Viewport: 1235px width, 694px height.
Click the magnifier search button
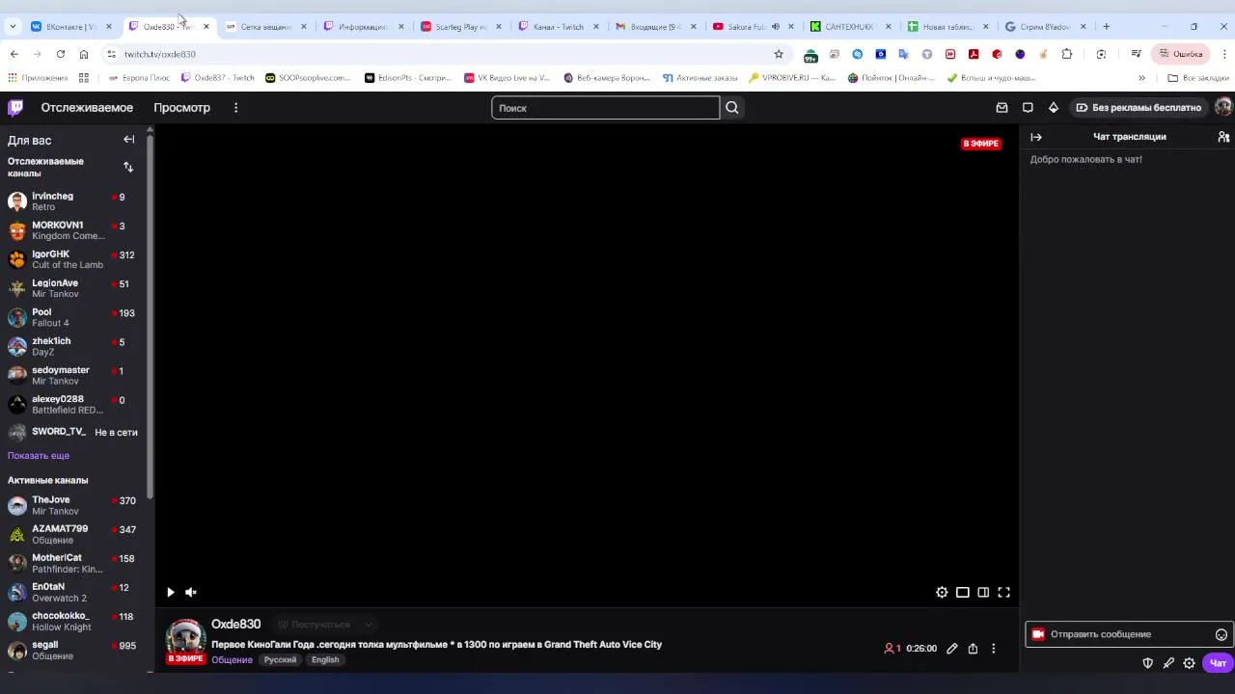(x=732, y=108)
